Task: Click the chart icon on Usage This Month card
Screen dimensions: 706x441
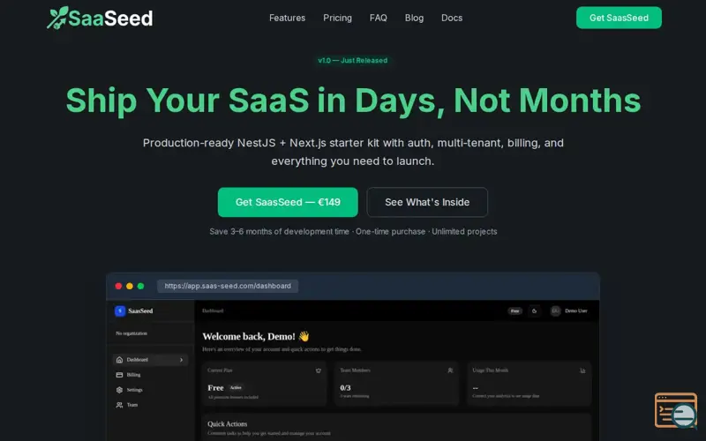Action: [582, 370]
